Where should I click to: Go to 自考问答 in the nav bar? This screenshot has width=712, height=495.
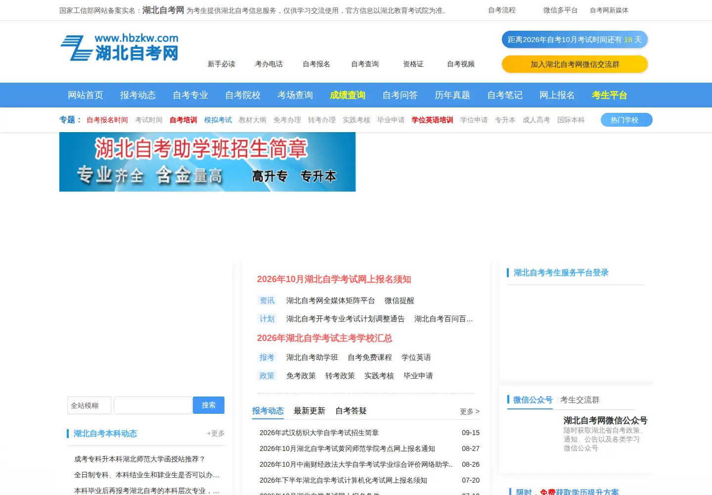coord(400,95)
